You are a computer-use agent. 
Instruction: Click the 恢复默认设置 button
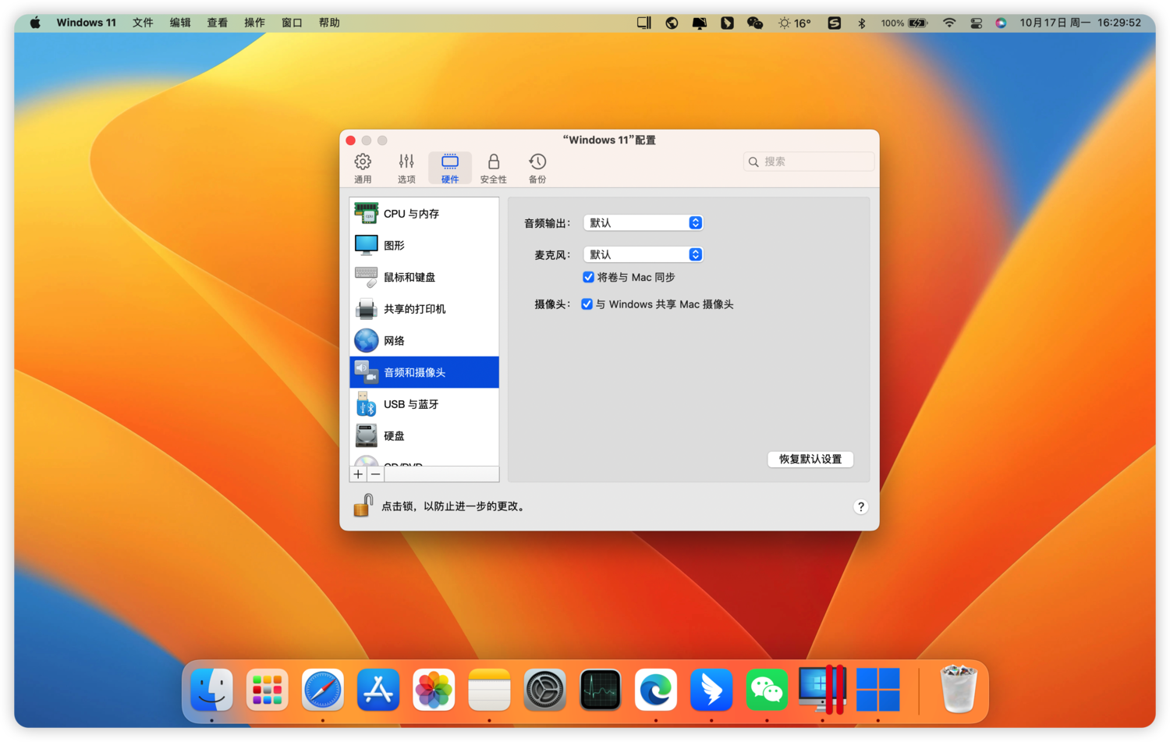click(x=810, y=459)
